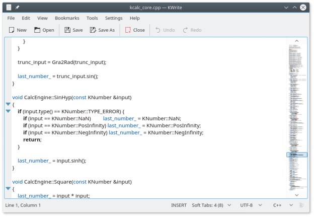314x217 pixels.
Task: Open the window menu icon in the title bar
Action: (8, 8)
